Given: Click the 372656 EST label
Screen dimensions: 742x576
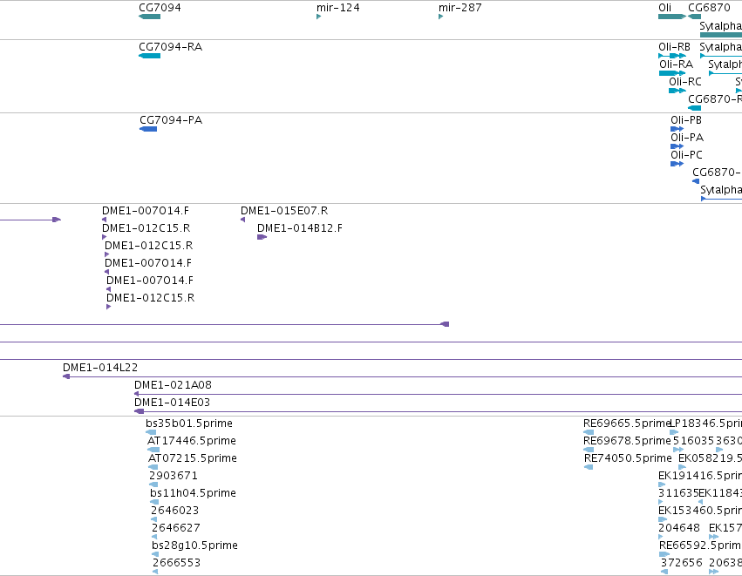Looking at the screenshot, I should tap(682, 563).
